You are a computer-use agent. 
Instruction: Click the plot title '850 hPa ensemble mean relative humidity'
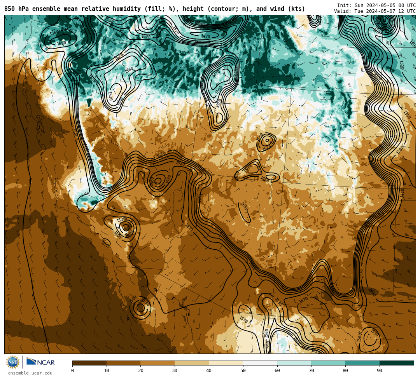pyautogui.click(x=73, y=9)
